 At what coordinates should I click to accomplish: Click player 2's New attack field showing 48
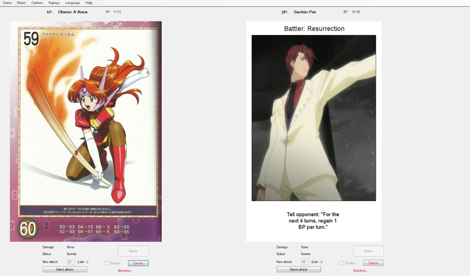(x=305, y=262)
